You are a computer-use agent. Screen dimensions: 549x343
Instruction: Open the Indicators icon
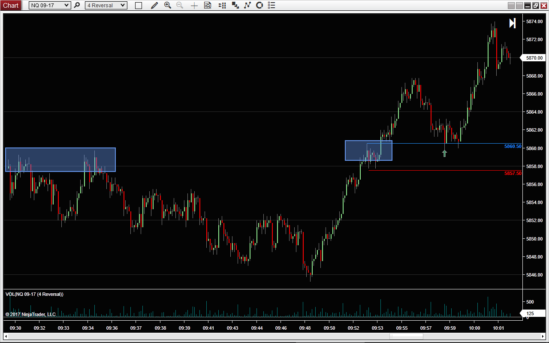tap(247, 5)
